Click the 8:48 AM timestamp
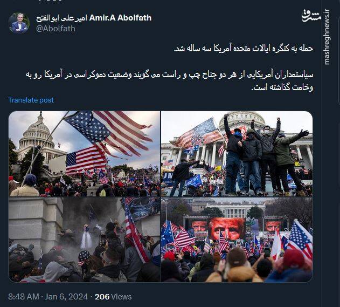 click(24, 297)
